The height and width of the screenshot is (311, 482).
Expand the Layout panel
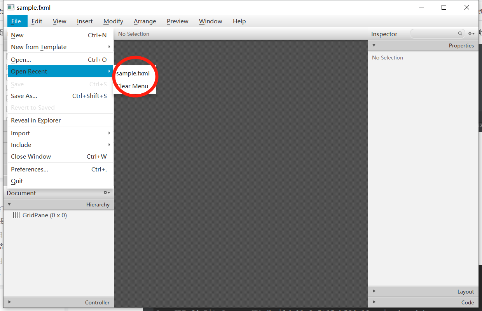point(374,291)
